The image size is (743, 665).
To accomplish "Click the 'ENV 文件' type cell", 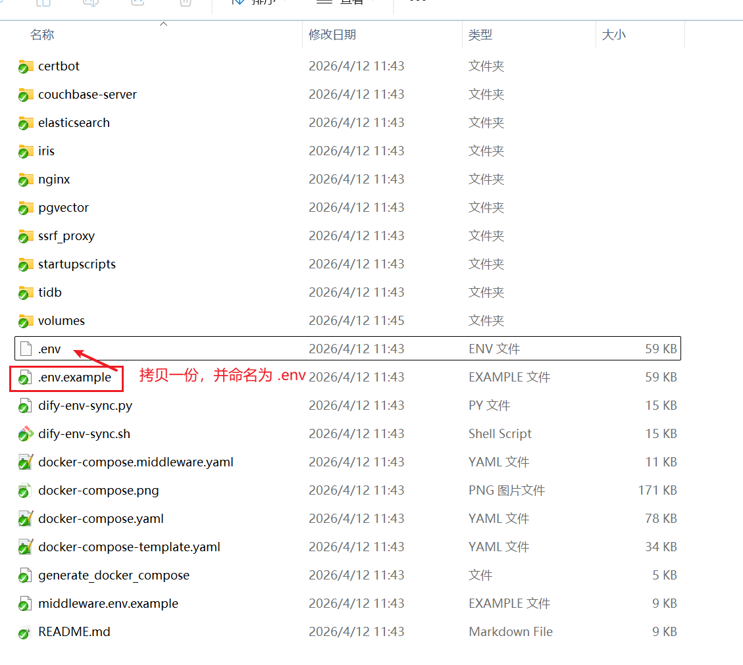I will 494,349.
